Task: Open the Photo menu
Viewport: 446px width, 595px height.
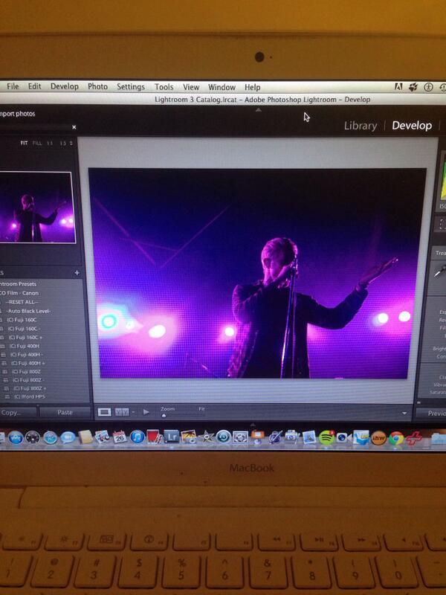Action: (x=97, y=87)
